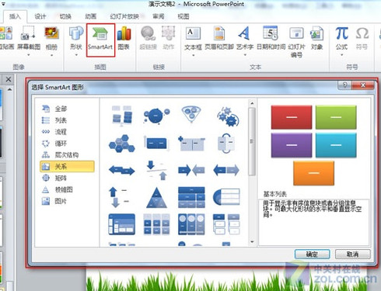Select the 全部 category in SmartArt dialog
The width and height of the screenshot is (381, 291).
[67, 109]
